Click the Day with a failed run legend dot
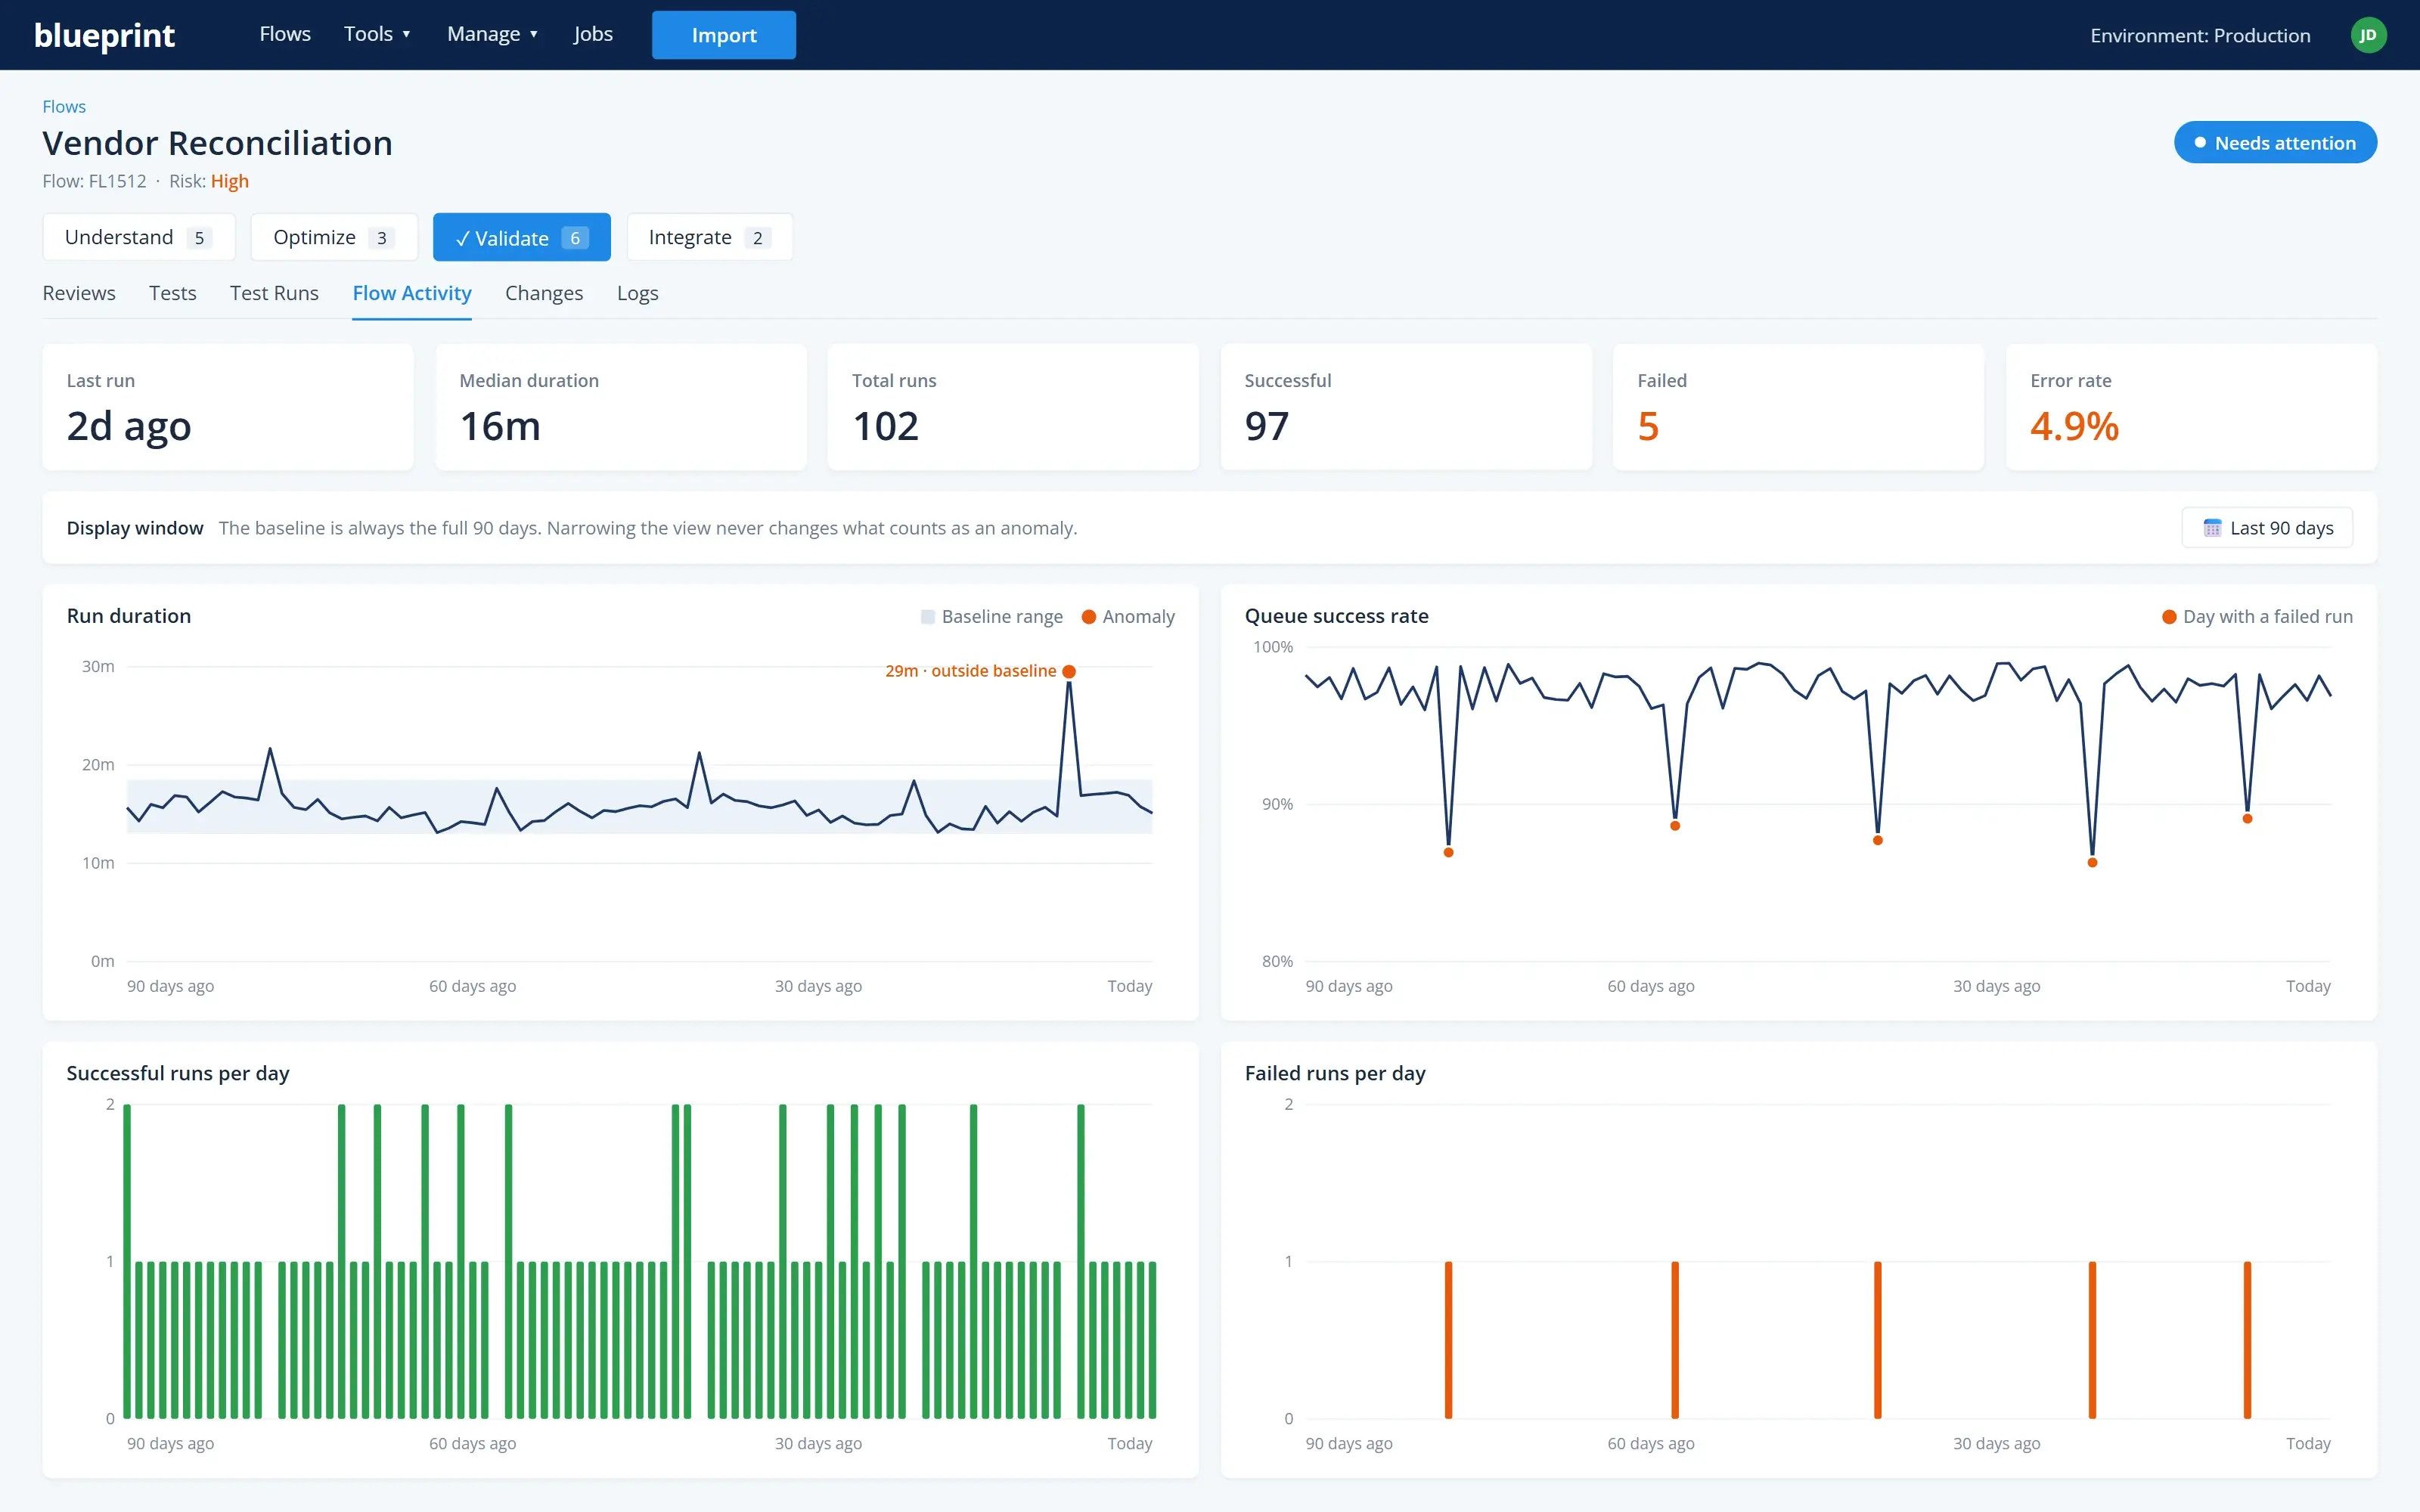 (x=2169, y=617)
